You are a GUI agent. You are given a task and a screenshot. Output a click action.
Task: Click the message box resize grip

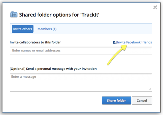[x=150, y=89]
